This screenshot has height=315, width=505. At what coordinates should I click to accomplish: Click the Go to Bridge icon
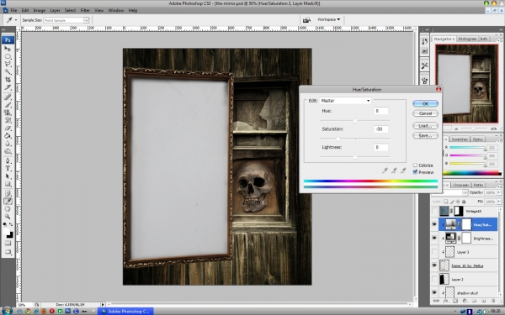[x=306, y=20]
